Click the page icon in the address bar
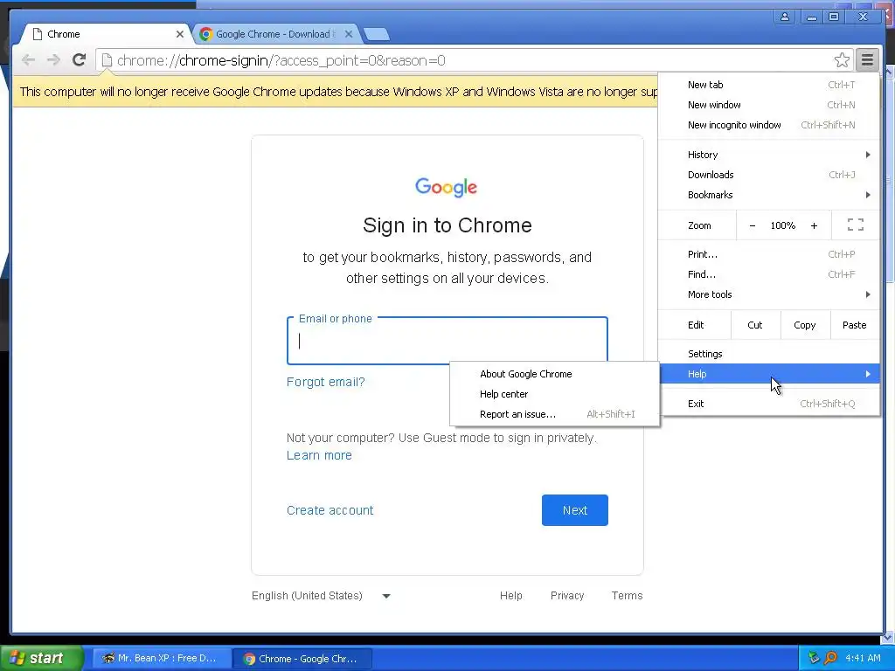The height and width of the screenshot is (671, 895). click(x=107, y=60)
